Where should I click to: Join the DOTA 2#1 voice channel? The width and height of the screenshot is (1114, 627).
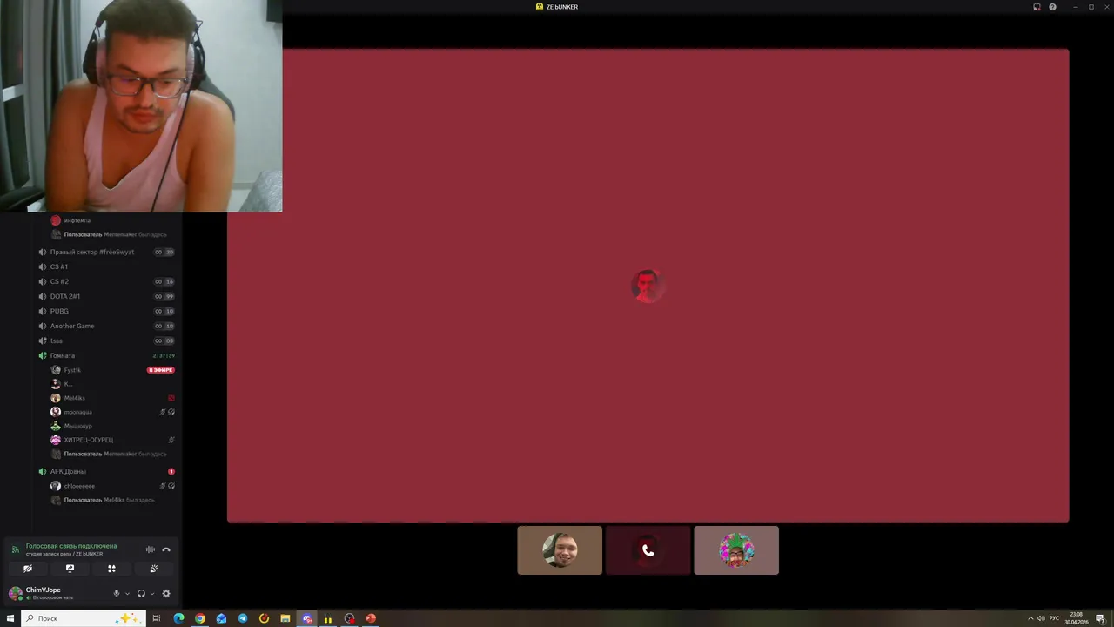pyautogui.click(x=107, y=296)
